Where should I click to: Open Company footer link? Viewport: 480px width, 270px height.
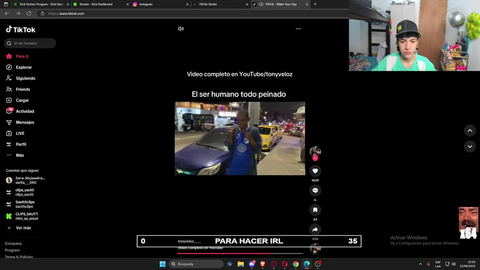tap(13, 244)
